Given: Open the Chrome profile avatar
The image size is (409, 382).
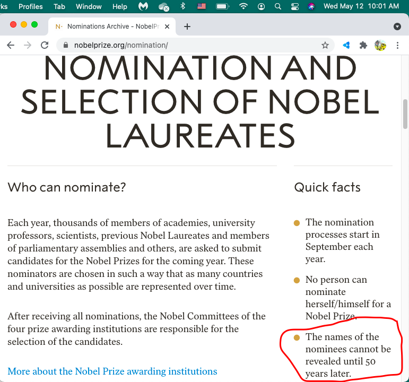Looking at the screenshot, I should 380,46.
